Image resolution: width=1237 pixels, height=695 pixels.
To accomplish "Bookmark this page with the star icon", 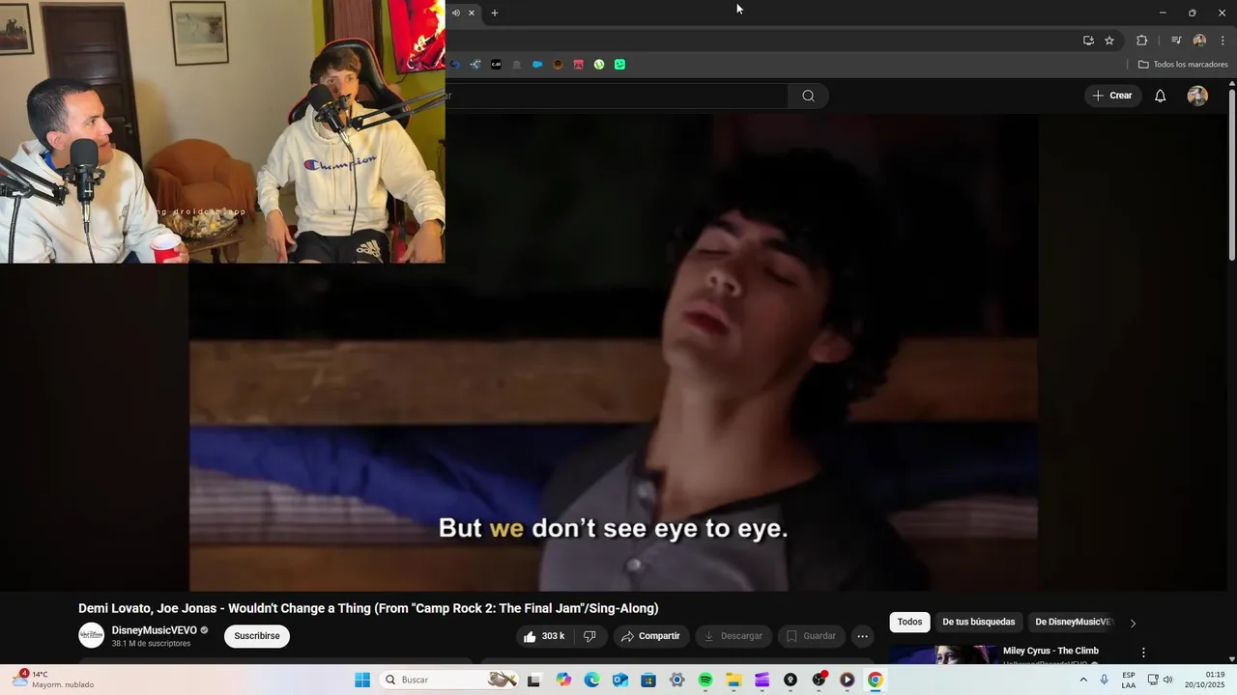I will click(1109, 41).
